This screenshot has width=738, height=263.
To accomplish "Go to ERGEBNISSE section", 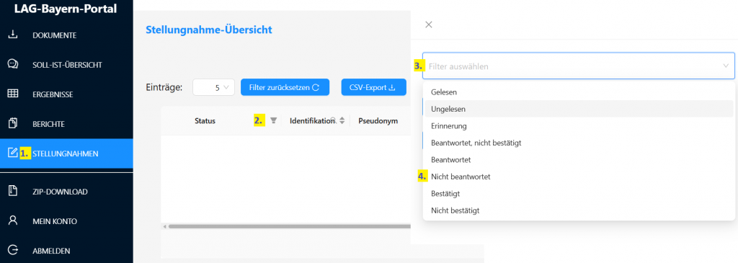I will 53,94.
